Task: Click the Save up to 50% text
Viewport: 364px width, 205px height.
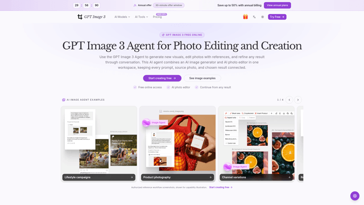Action: tap(239, 5)
